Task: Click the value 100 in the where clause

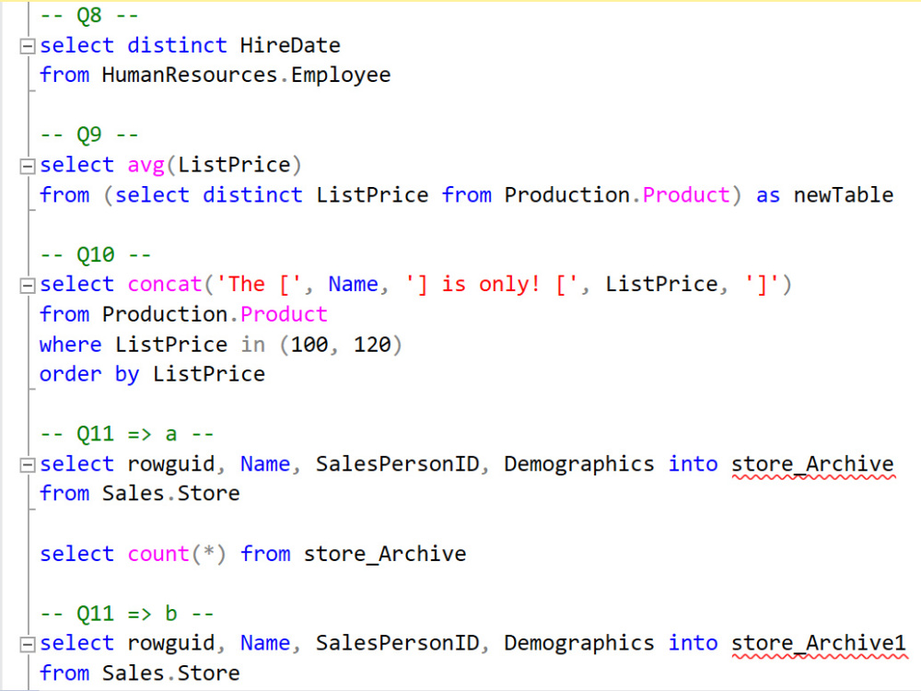Action: pyautogui.click(x=309, y=345)
